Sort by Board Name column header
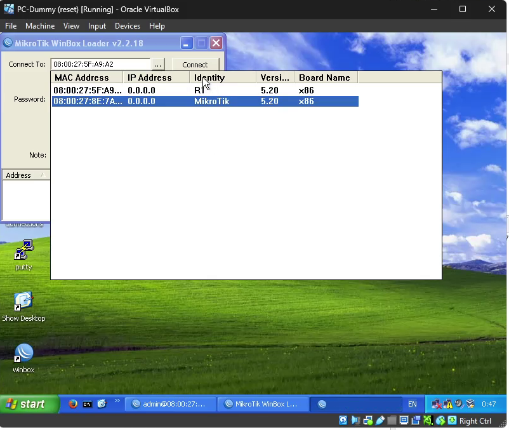Image resolution: width=509 pixels, height=430 pixels. (x=326, y=77)
